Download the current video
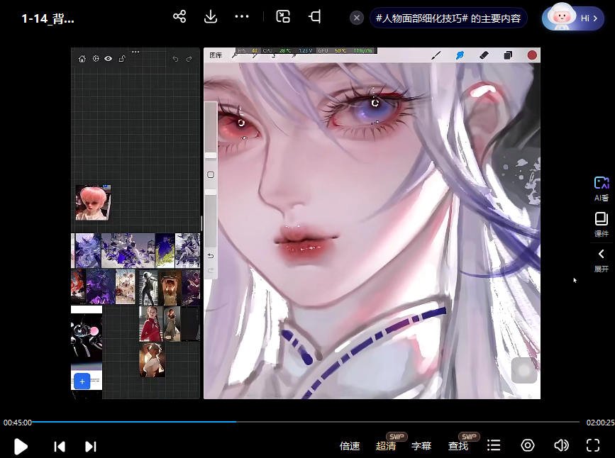Image resolution: width=615 pixels, height=458 pixels. coord(210,16)
